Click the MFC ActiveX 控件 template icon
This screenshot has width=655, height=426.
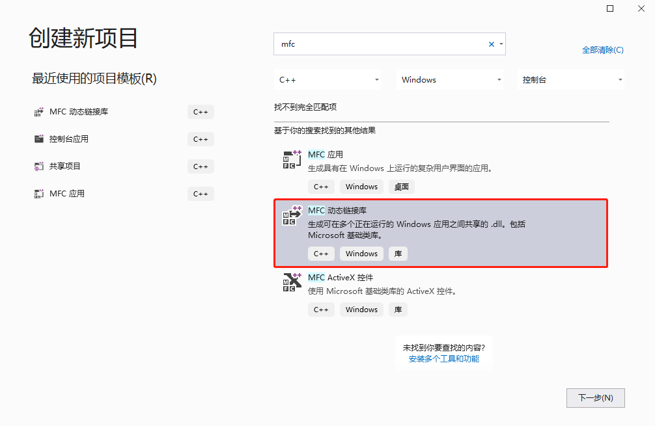[292, 282]
